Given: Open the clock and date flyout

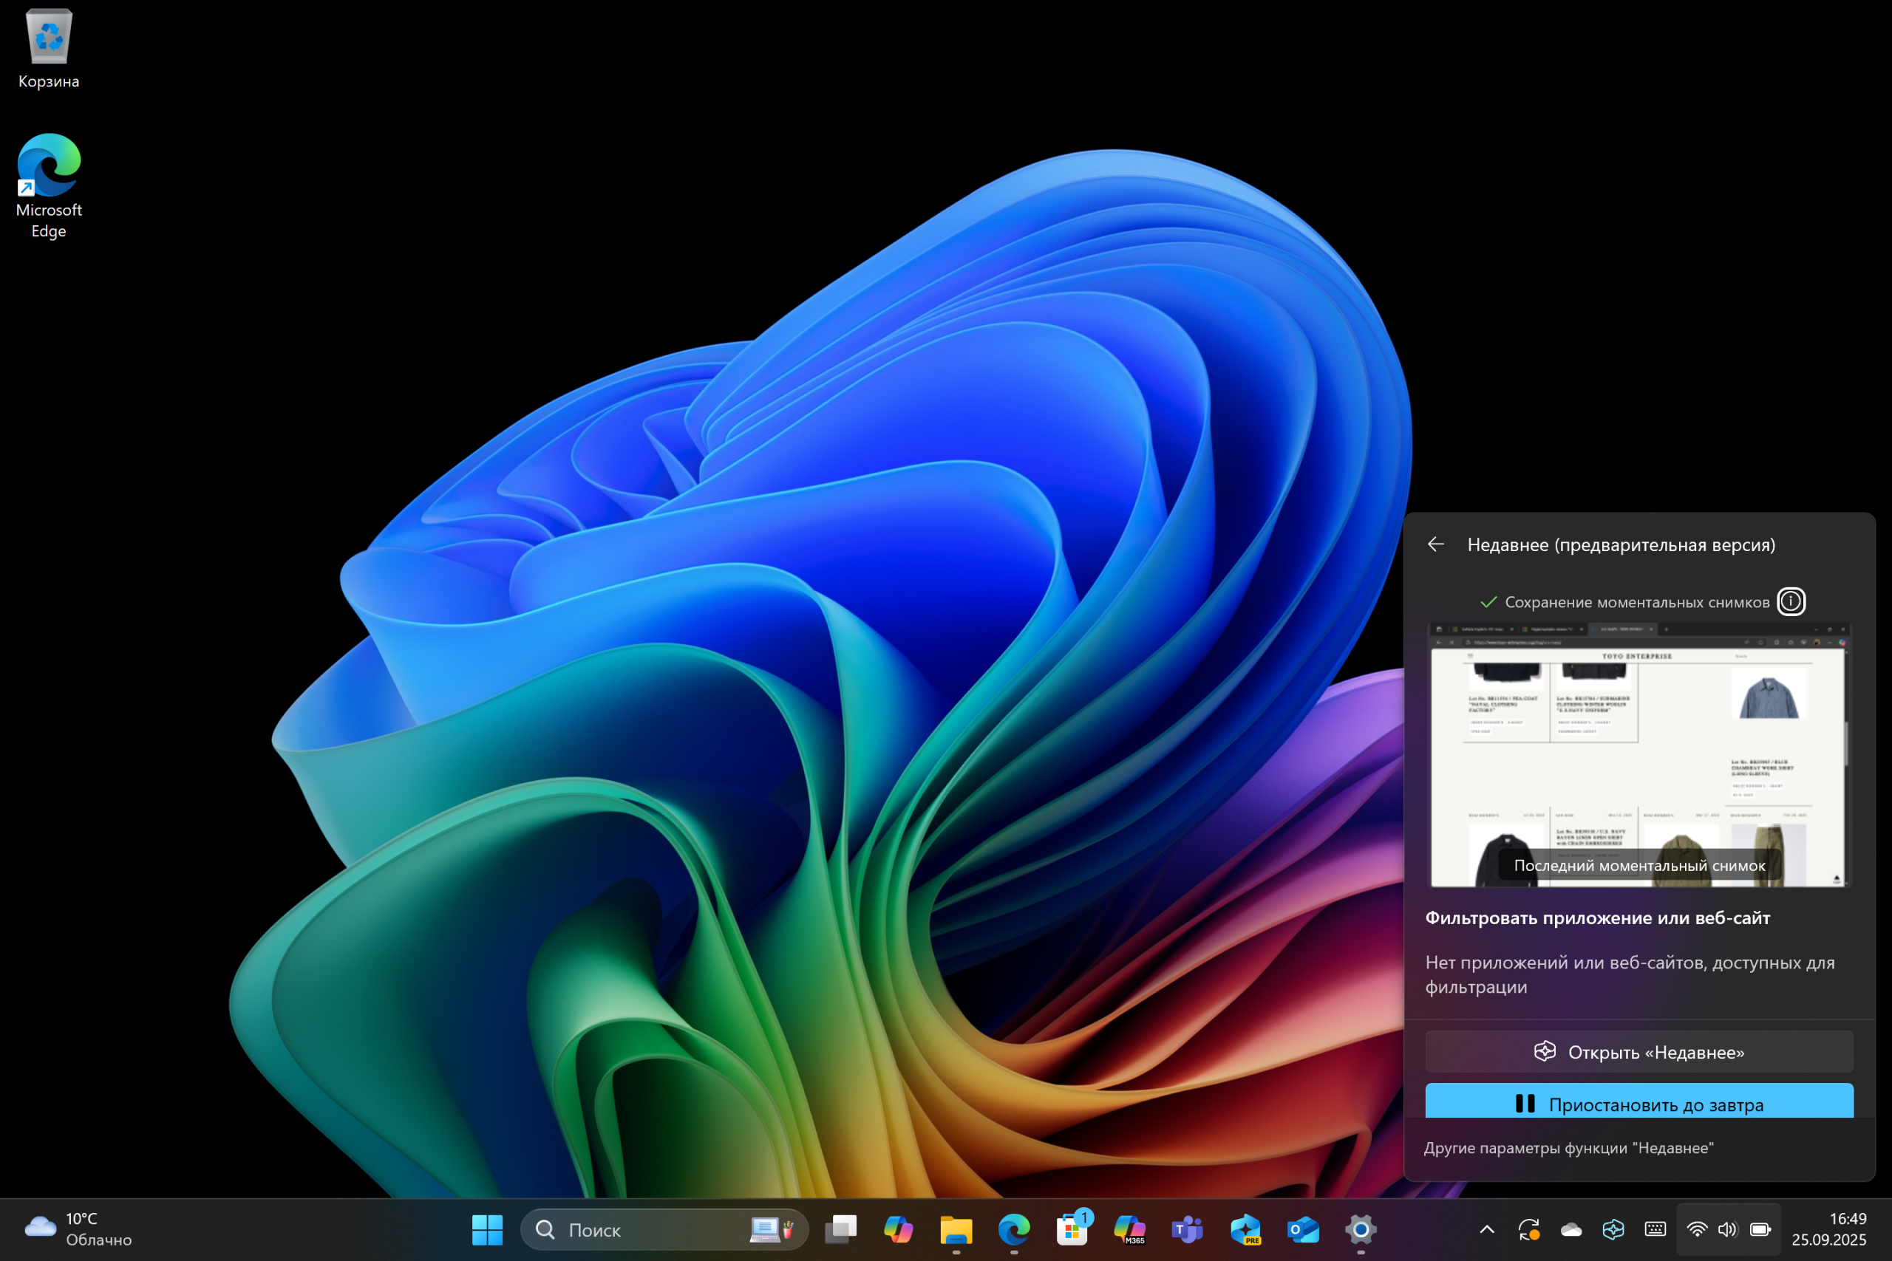Looking at the screenshot, I should [1828, 1228].
